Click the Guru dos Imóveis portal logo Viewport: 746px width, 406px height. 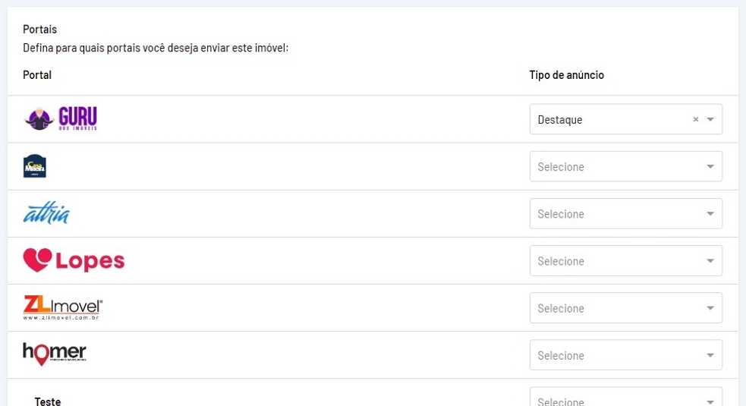(x=61, y=118)
